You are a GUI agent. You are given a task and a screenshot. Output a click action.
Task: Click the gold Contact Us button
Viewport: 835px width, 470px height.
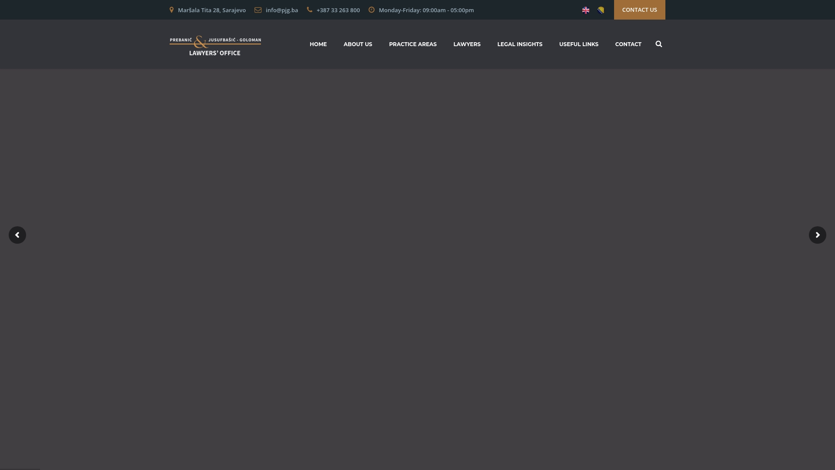[x=639, y=10]
